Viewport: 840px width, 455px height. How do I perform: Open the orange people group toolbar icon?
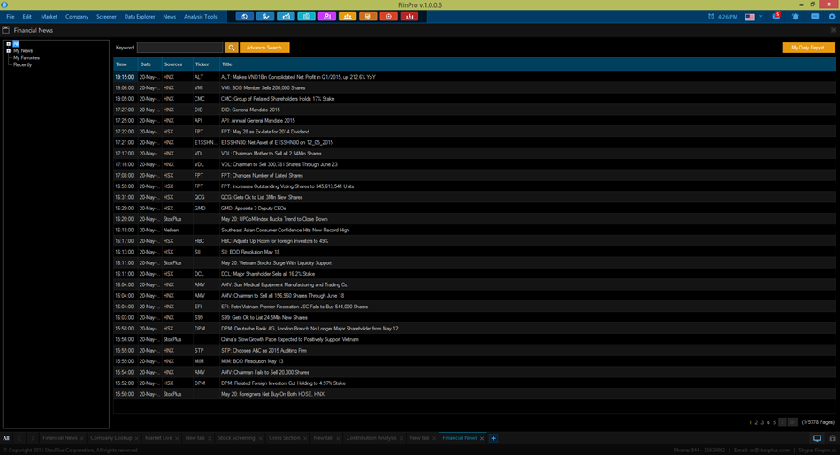click(347, 17)
